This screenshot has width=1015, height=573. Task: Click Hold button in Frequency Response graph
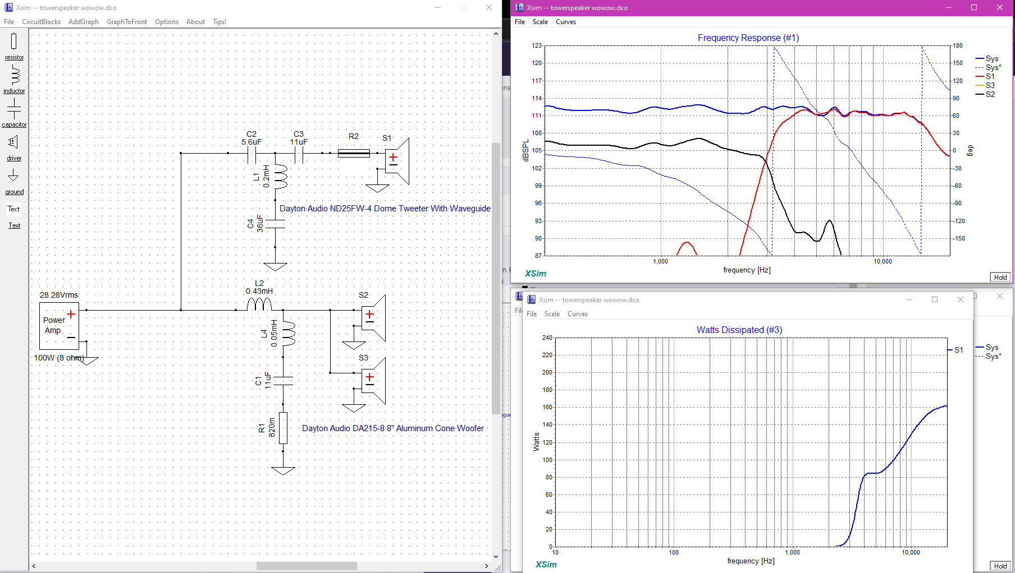pyautogui.click(x=1000, y=277)
